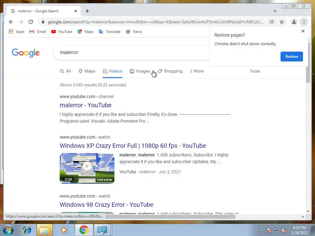Click the scroll down arrow
The height and width of the screenshot is (236, 315).
[308, 211]
